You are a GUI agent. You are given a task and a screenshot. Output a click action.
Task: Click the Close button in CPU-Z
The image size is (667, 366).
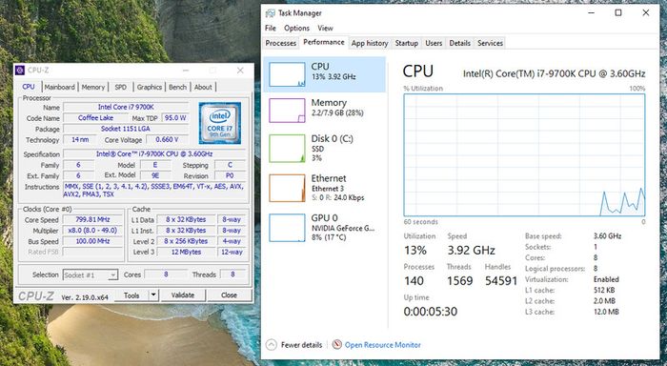(229, 295)
